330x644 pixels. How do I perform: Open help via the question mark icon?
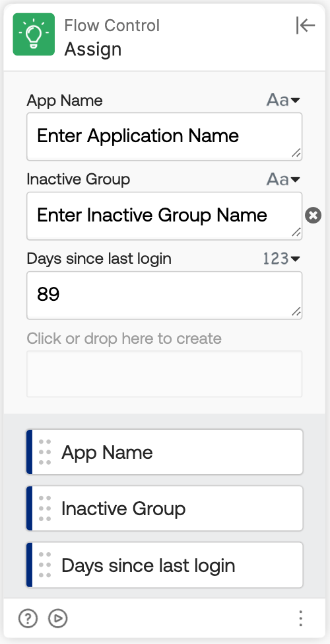pyautogui.click(x=28, y=618)
